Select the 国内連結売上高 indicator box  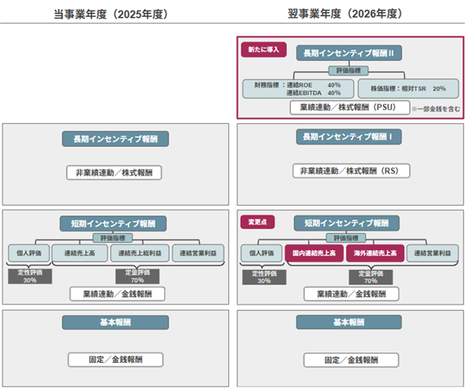pyautogui.click(x=314, y=253)
